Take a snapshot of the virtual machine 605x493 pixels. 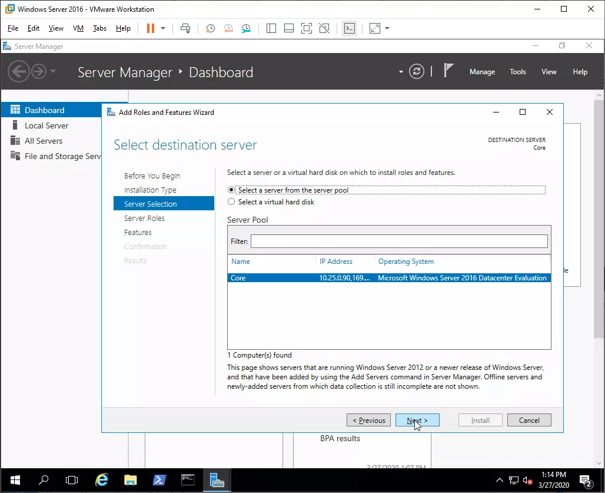pos(210,28)
